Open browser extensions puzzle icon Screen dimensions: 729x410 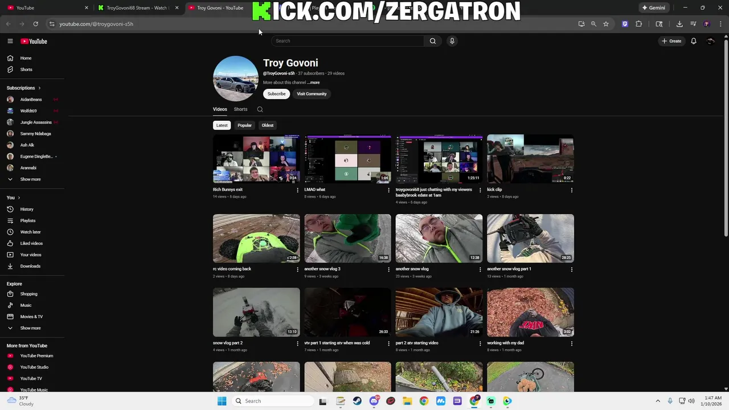[639, 24]
